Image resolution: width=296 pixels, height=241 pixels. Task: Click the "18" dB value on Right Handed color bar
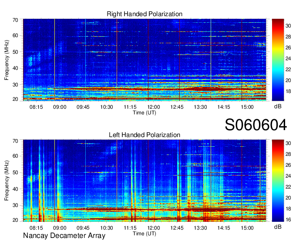(288, 91)
